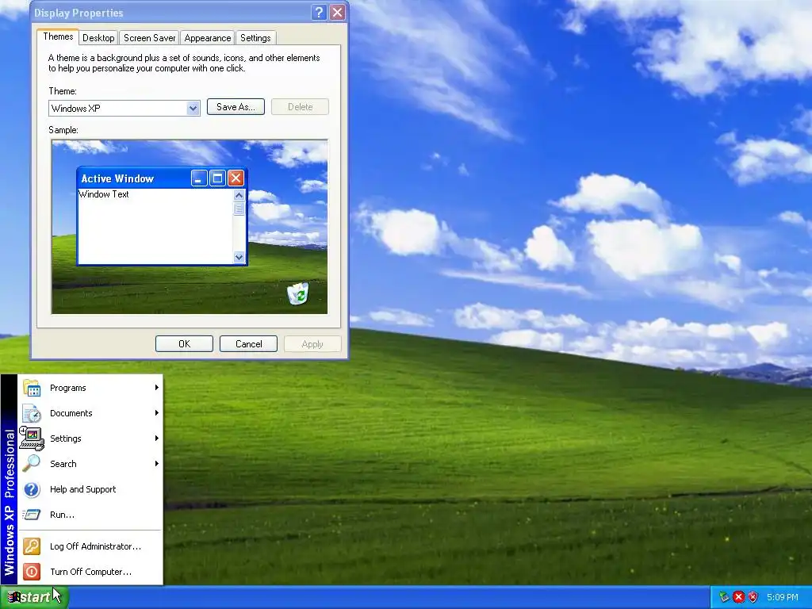Click the Save As... button
This screenshot has height=609, width=812.
click(236, 107)
